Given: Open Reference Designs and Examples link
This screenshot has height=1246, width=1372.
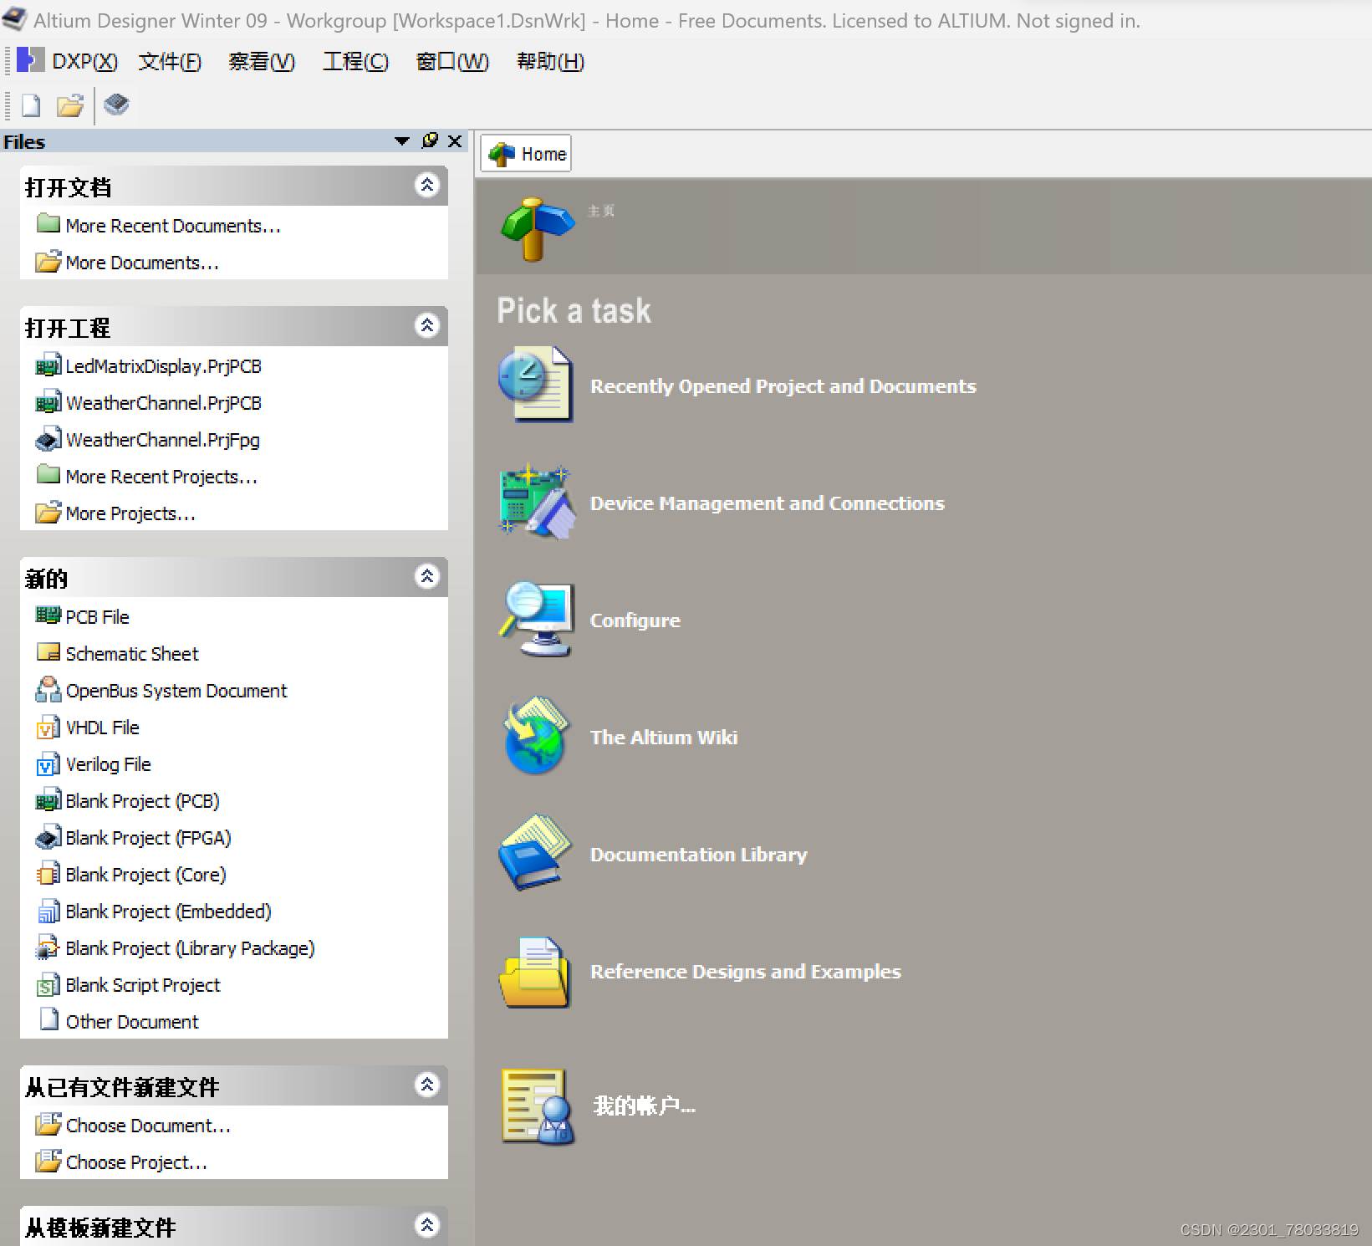Looking at the screenshot, I should (745, 972).
